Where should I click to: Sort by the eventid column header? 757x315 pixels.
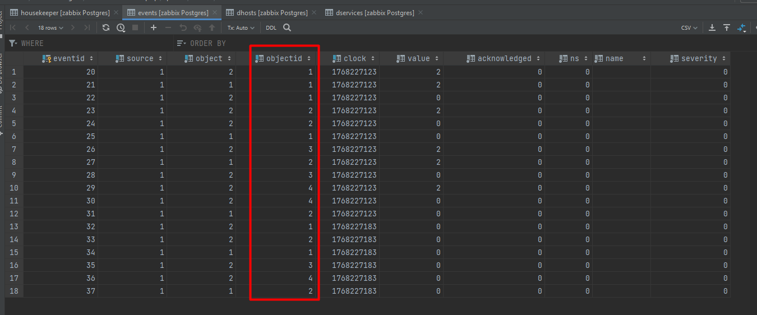coord(68,58)
